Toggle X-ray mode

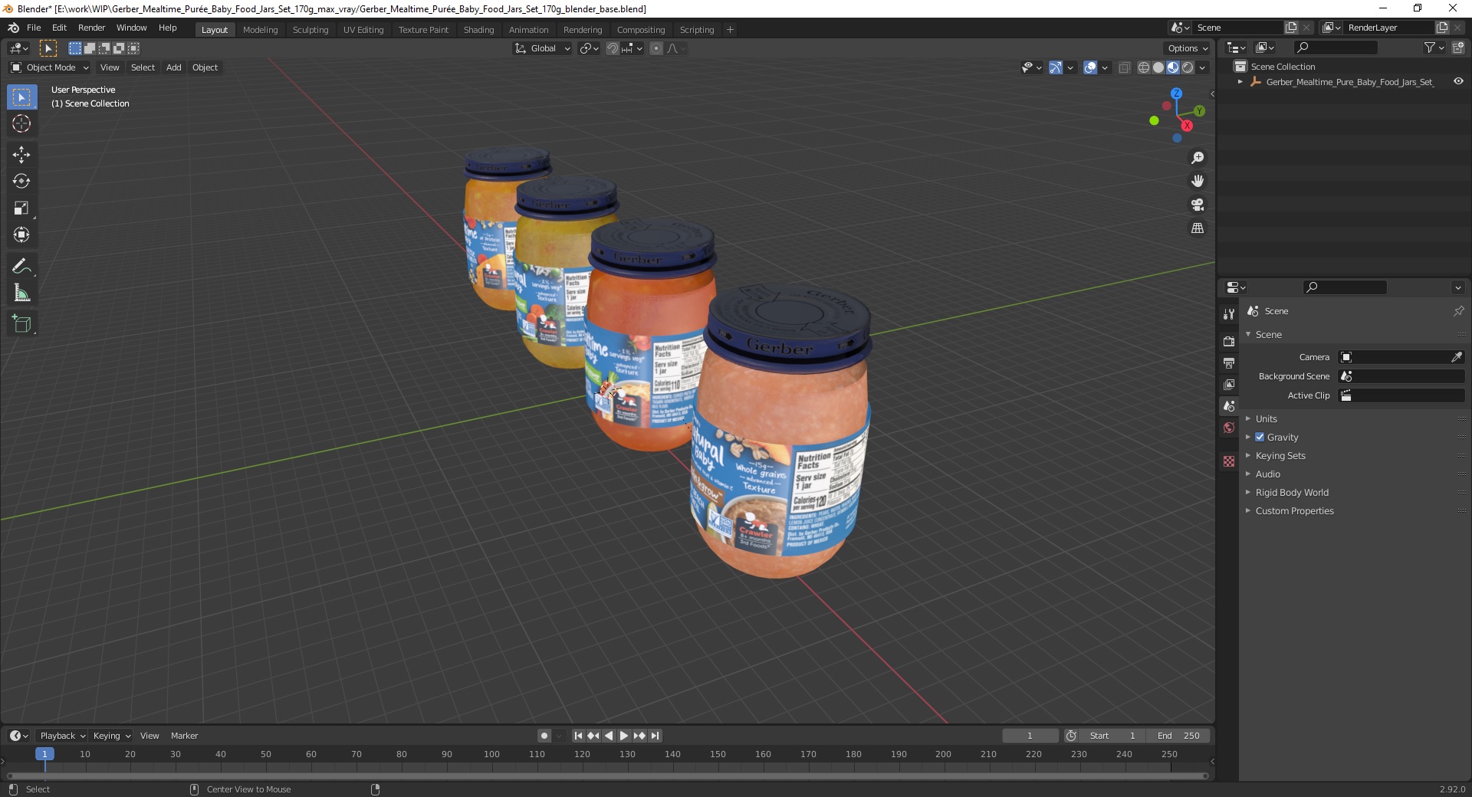coord(1125,67)
